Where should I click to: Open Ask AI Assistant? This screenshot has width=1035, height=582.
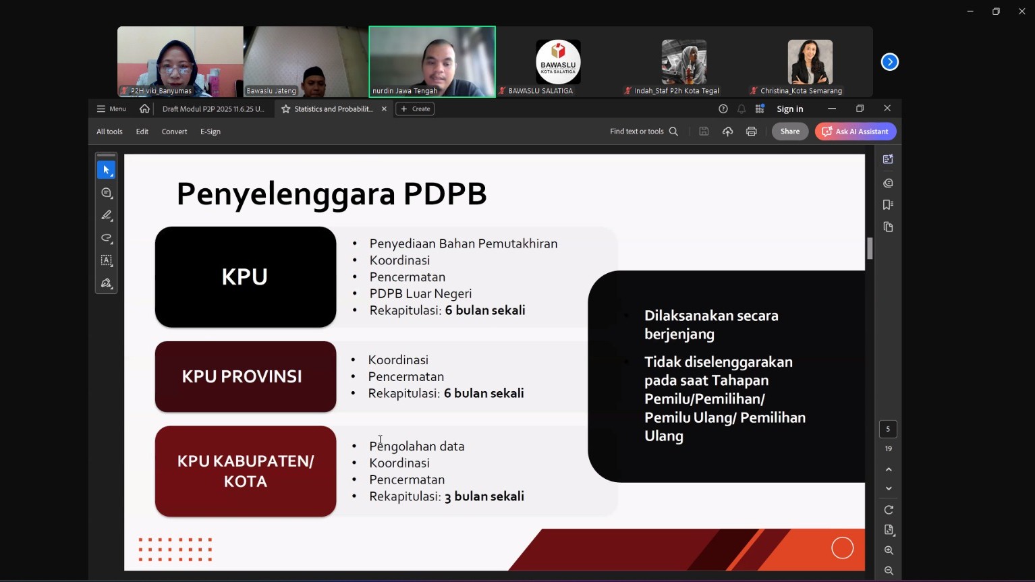(x=855, y=132)
